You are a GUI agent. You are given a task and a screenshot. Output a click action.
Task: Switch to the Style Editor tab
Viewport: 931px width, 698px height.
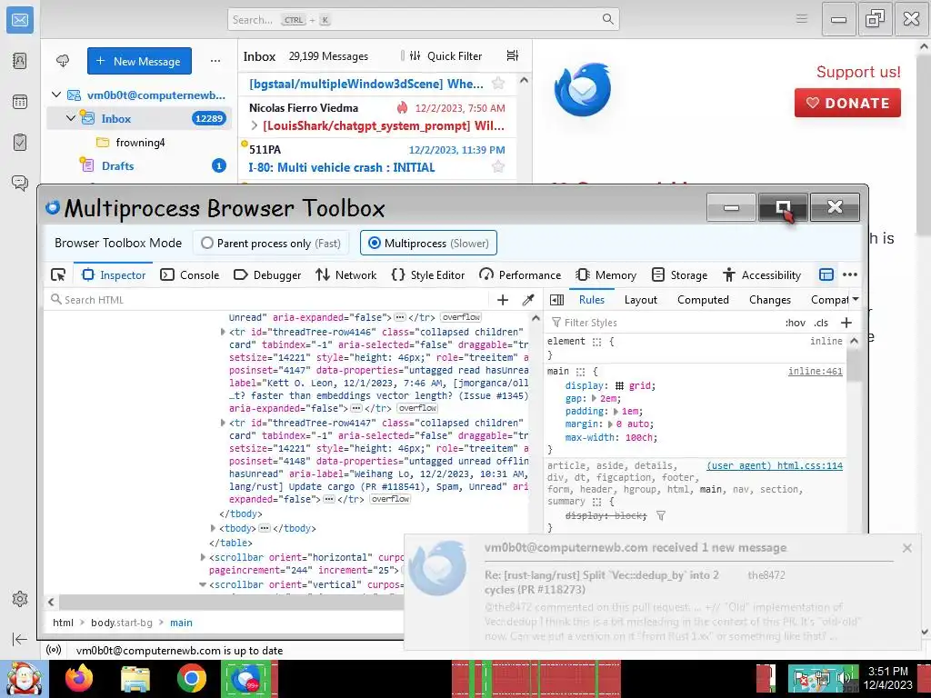point(428,274)
